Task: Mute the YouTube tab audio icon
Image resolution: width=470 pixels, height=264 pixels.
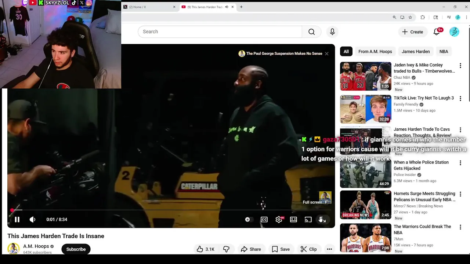Action: pos(227,7)
